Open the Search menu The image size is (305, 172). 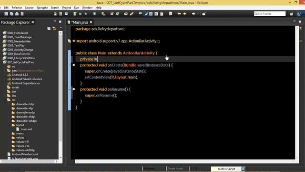point(55,8)
